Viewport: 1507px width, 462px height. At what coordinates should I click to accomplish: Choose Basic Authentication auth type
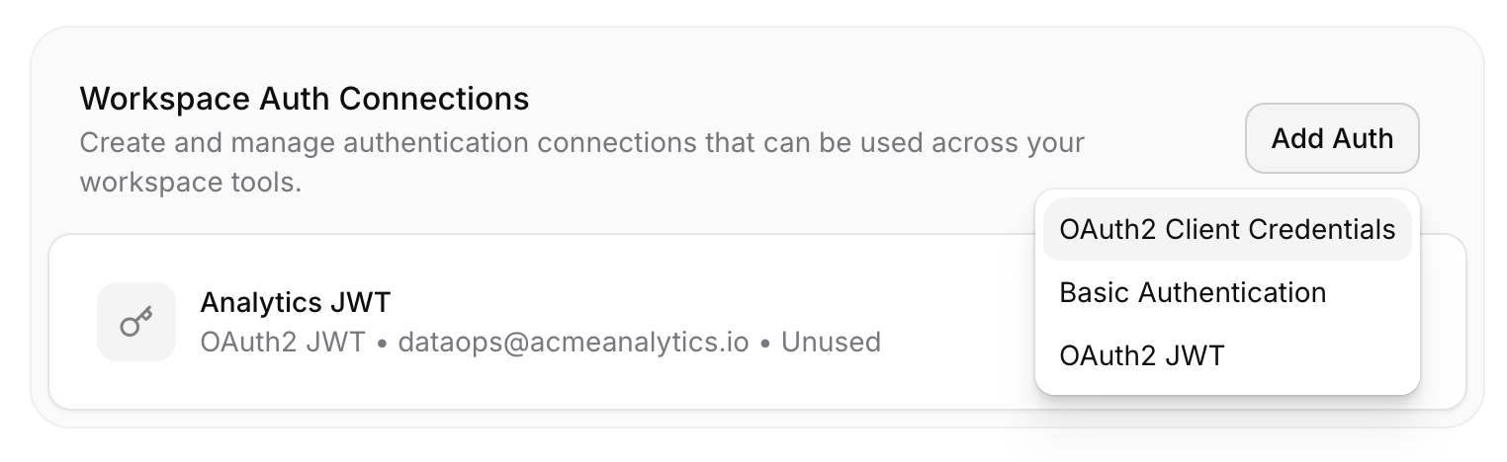1192,292
